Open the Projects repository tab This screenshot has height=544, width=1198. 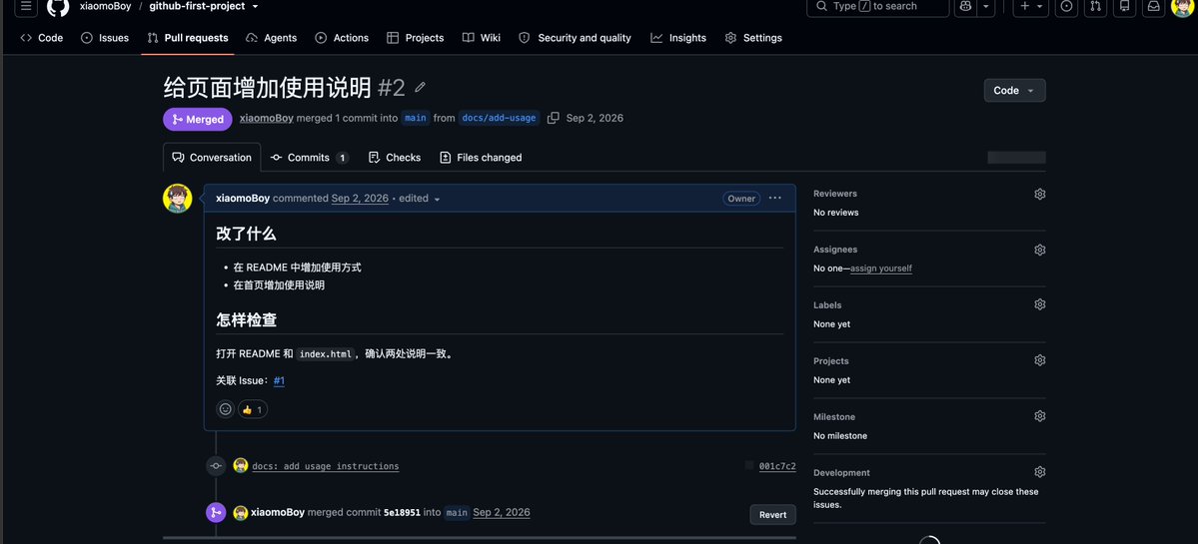click(415, 37)
